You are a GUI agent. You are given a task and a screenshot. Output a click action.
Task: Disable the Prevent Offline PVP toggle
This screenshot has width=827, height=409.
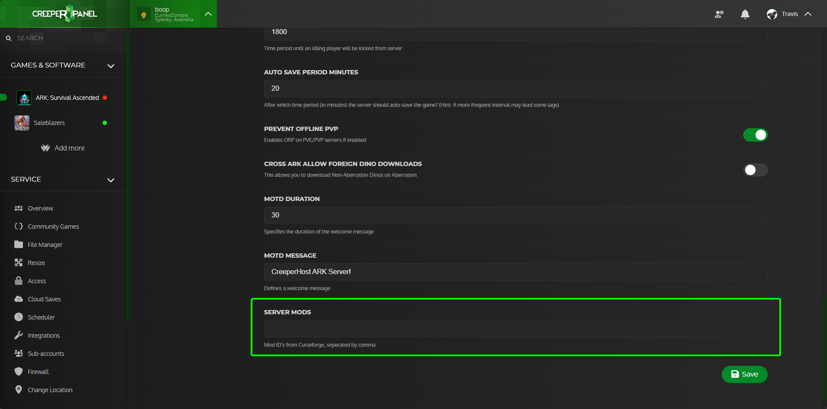pos(756,135)
